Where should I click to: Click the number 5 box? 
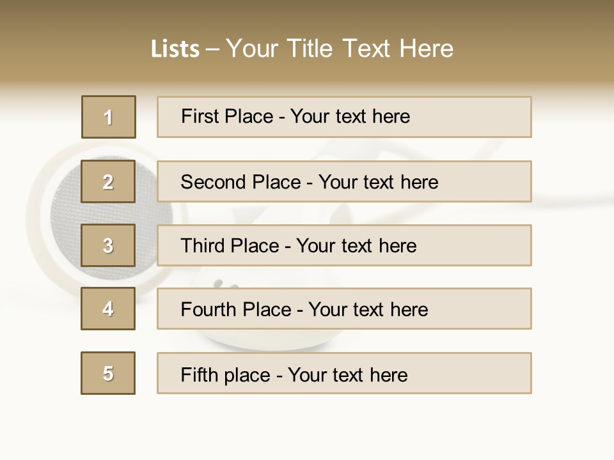tap(108, 373)
